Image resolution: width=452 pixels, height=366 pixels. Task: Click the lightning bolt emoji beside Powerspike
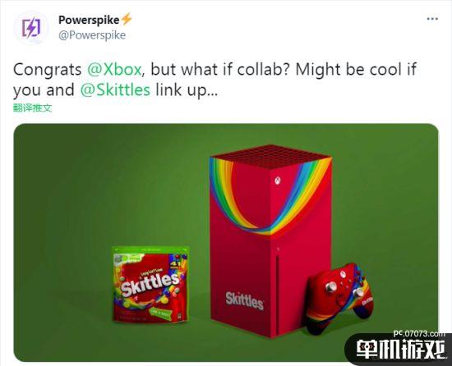tap(127, 19)
